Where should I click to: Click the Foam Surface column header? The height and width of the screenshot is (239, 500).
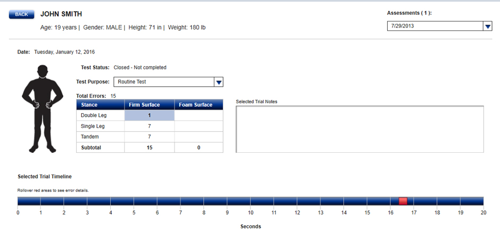199,105
